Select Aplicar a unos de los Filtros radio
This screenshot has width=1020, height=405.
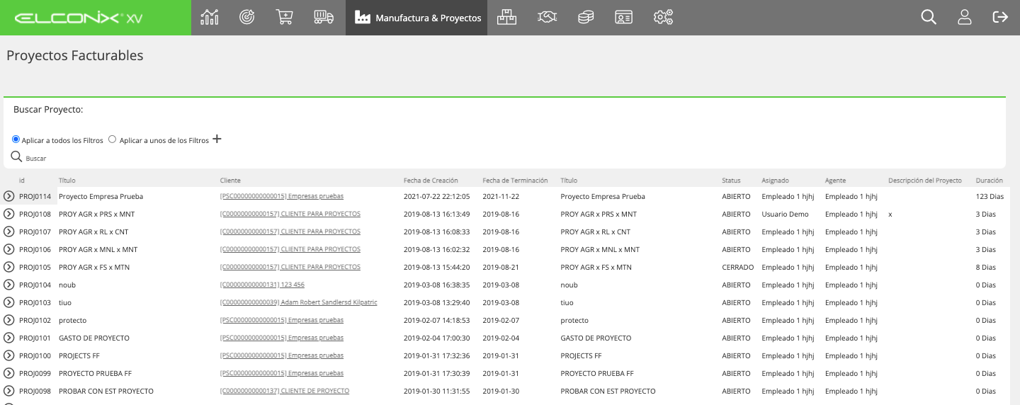112,139
